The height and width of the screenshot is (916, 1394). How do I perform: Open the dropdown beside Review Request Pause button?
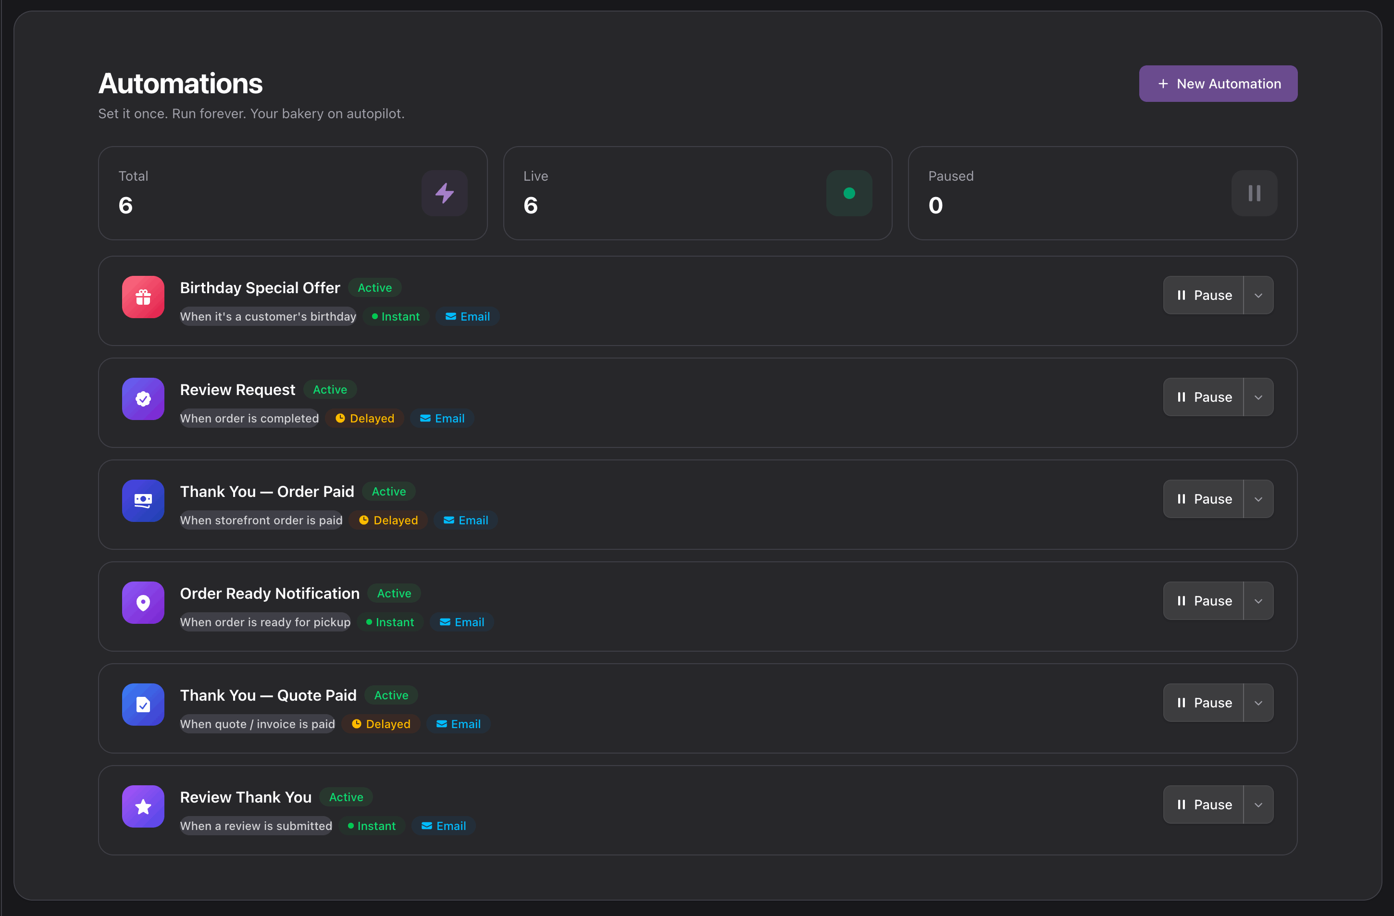pyautogui.click(x=1259, y=397)
